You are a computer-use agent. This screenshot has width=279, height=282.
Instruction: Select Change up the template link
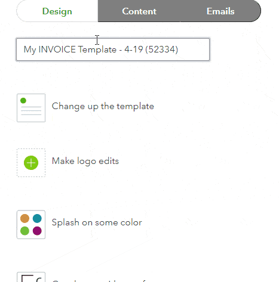click(x=103, y=106)
